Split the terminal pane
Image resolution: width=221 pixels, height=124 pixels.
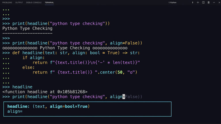[x=203, y=3]
